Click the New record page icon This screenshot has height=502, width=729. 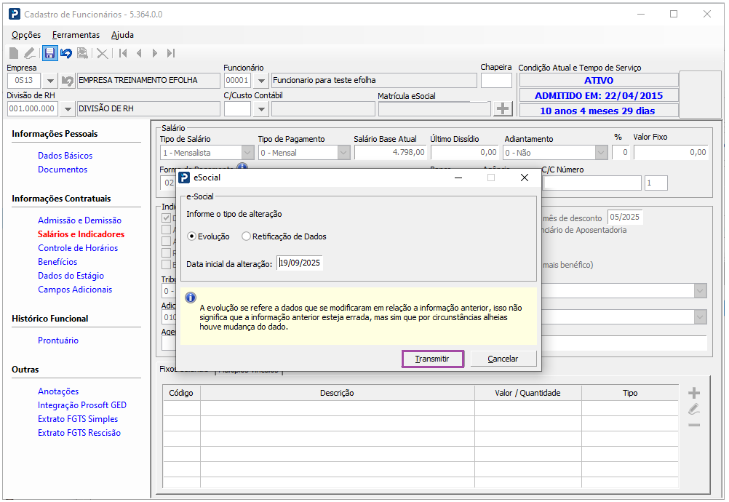click(x=14, y=53)
